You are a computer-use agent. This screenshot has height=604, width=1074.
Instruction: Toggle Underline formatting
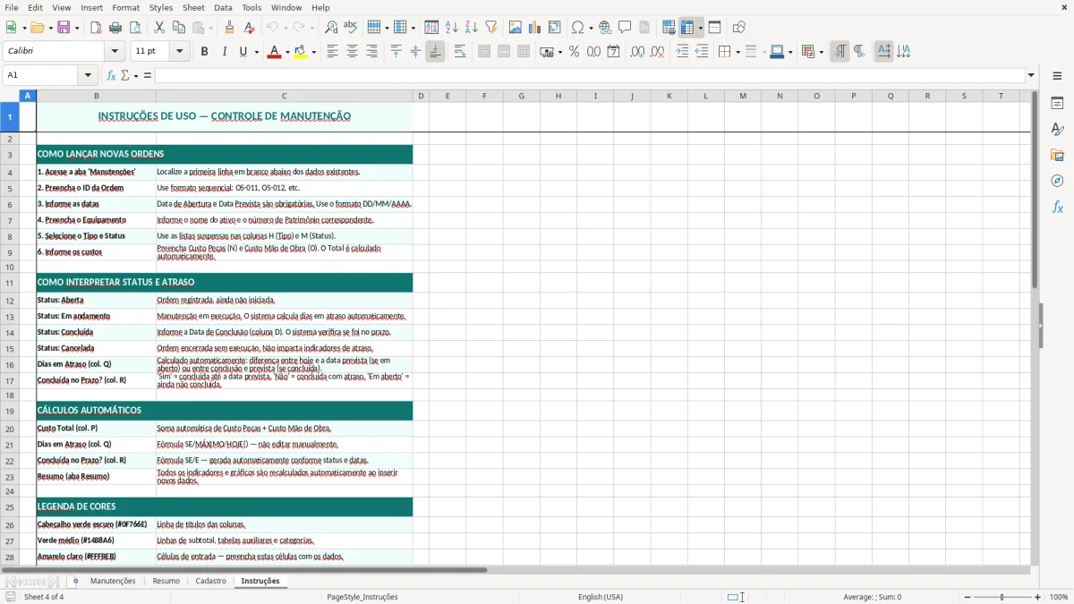(x=243, y=52)
